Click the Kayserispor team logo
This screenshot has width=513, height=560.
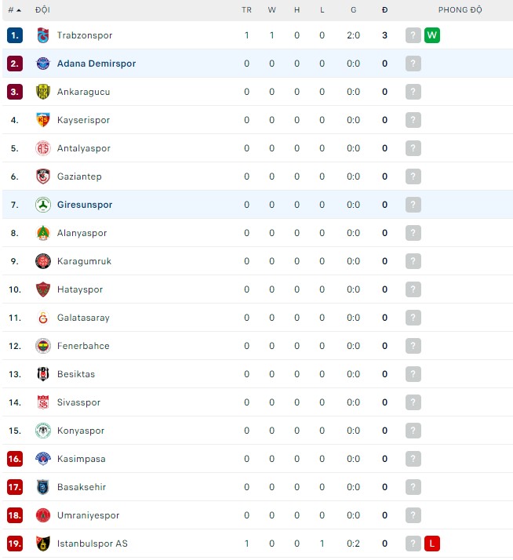(x=42, y=120)
